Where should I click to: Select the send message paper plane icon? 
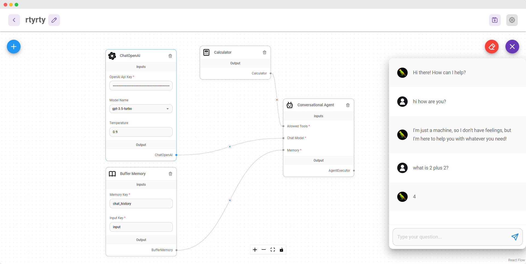click(x=515, y=237)
